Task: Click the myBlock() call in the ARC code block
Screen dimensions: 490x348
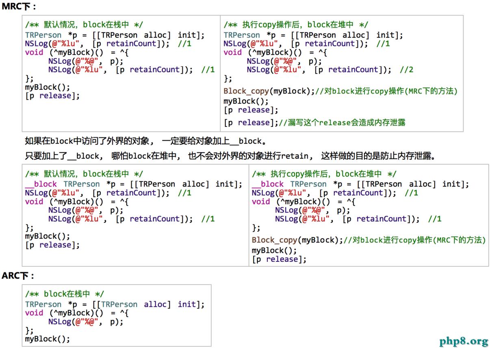Action: [48, 339]
